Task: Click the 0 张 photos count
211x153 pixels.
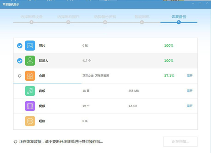Action: tap(85, 45)
